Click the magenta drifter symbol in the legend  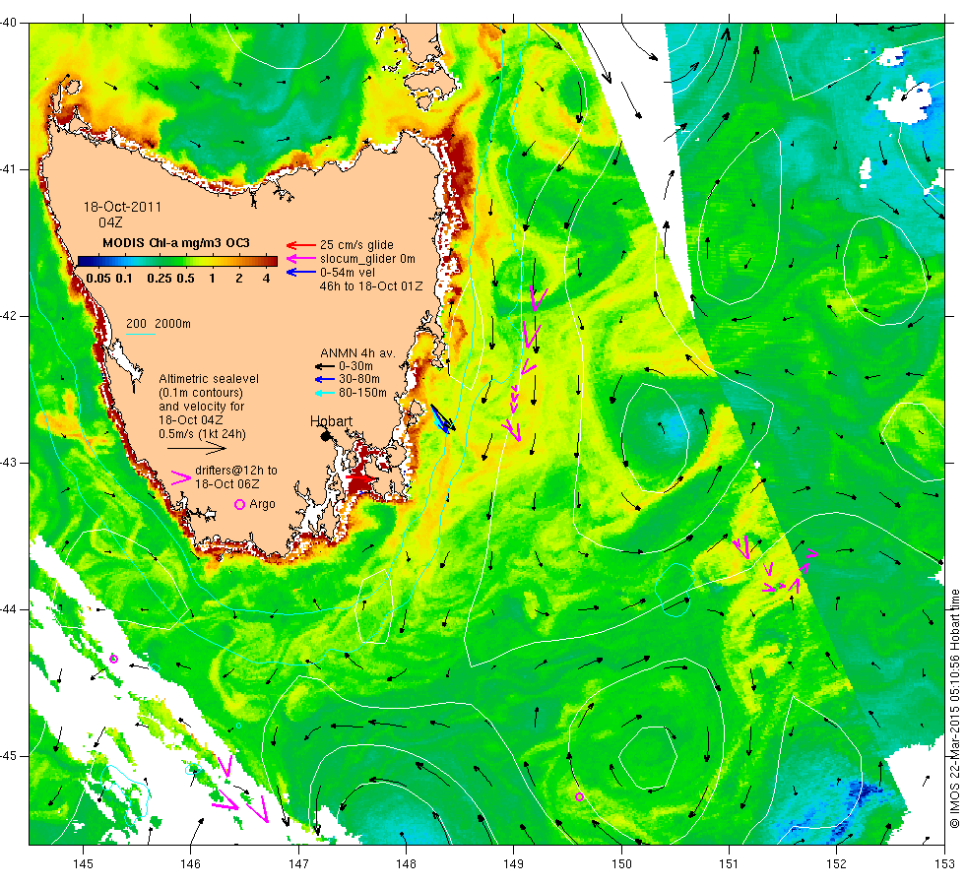tap(181, 478)
